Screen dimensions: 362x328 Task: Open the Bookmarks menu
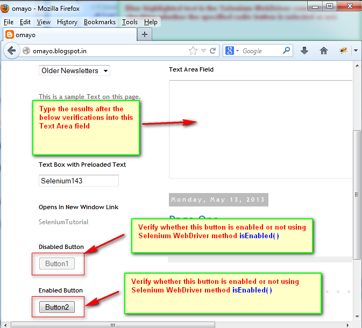tap(100, 22)
